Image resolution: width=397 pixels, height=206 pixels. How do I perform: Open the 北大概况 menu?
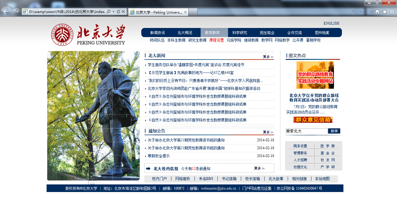pyautogui.click(x=185, y=33)
